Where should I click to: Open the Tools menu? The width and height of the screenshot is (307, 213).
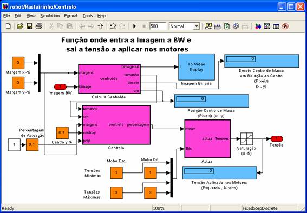88,16
